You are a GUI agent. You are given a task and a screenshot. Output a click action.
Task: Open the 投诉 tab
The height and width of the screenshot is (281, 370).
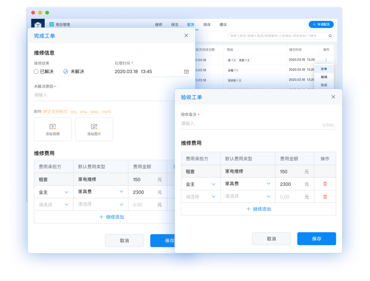point(207,24)
